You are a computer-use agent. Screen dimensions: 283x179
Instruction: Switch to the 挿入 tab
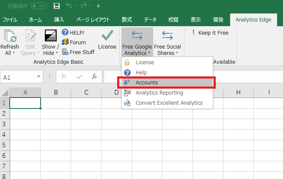click(59, 19)
